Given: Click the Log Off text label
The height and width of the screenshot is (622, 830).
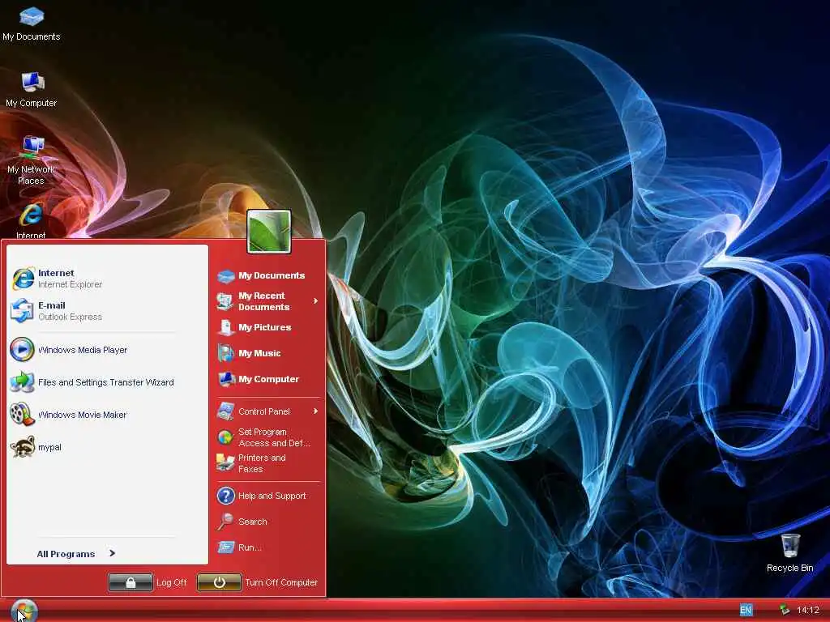Looking at the screenshot, I should tap(172, 582).
